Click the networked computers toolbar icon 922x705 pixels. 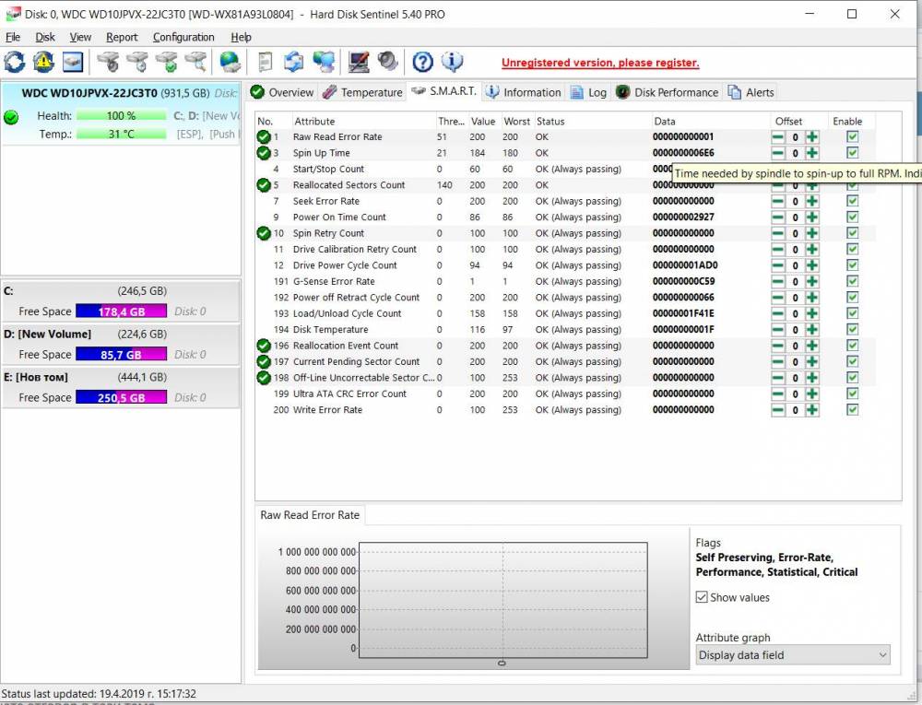pyautogui.click(x=324, y=62)
